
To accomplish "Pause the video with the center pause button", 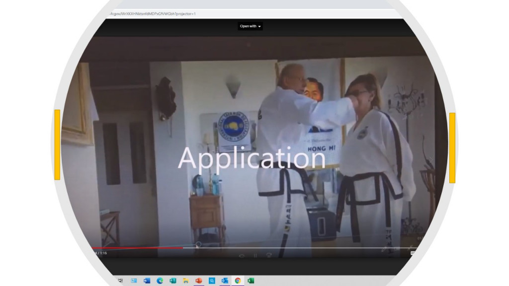I will point(255,256).
